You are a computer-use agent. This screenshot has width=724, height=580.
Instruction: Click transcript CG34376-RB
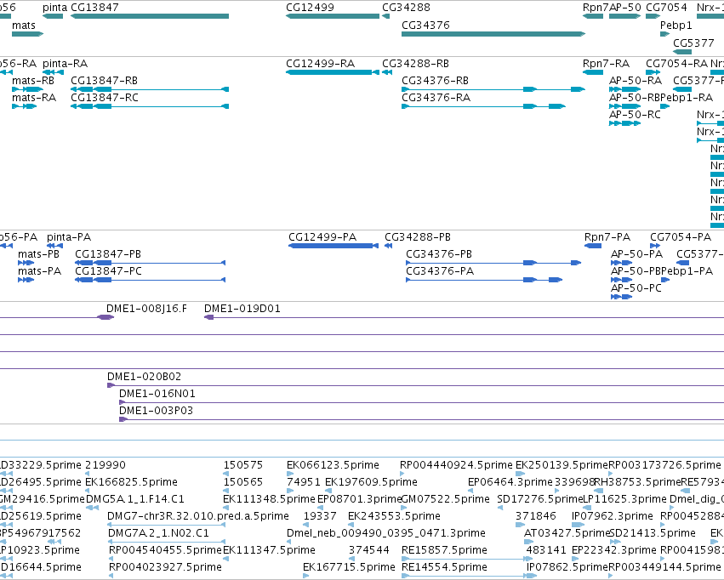click(493, 89)
